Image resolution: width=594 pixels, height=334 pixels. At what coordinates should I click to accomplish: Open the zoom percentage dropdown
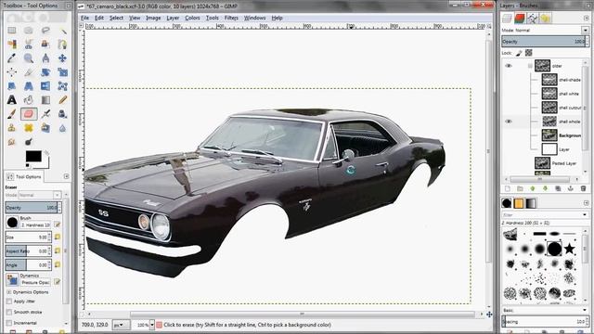pos(152,325)
